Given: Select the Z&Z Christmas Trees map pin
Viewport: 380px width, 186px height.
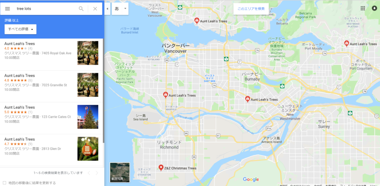Looking at the screenshot, I should pos(161,168).
